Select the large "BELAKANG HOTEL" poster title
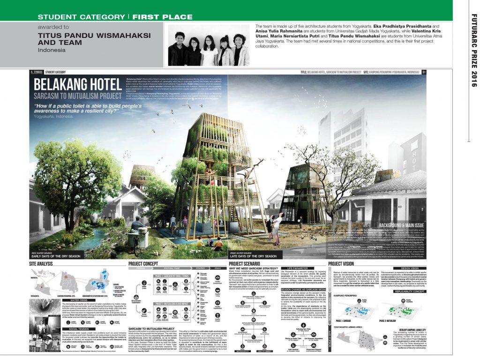The width and height of the screenshot is (480, 356). click(78, 84)
